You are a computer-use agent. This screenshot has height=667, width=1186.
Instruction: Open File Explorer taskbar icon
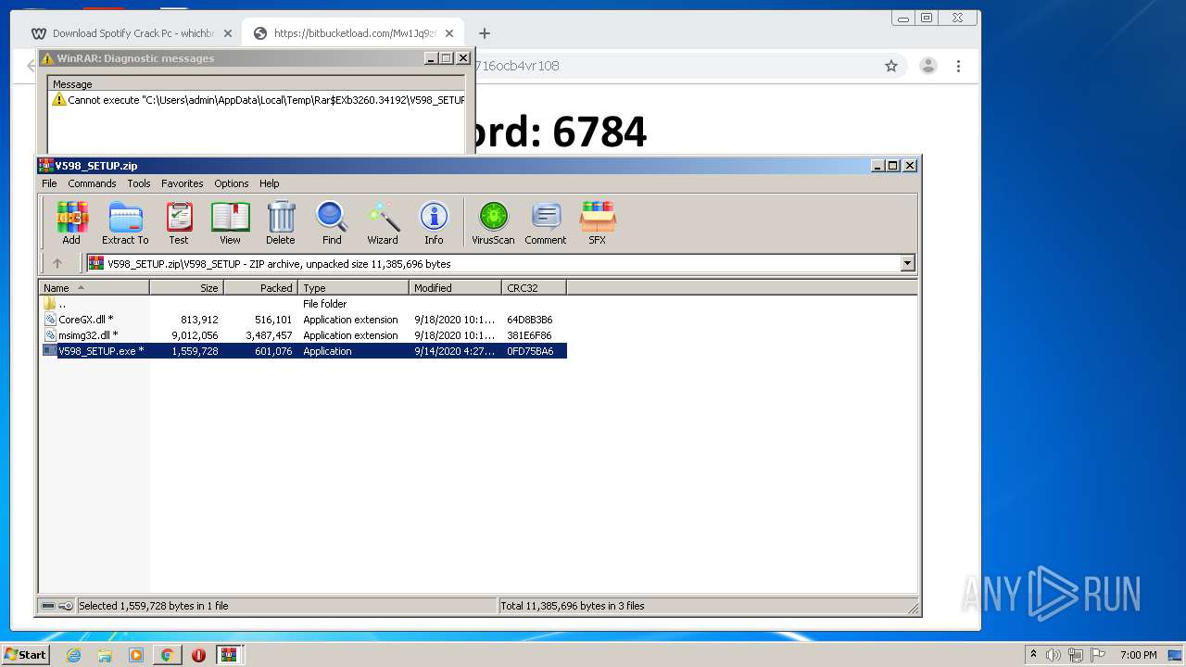[105, 655]
